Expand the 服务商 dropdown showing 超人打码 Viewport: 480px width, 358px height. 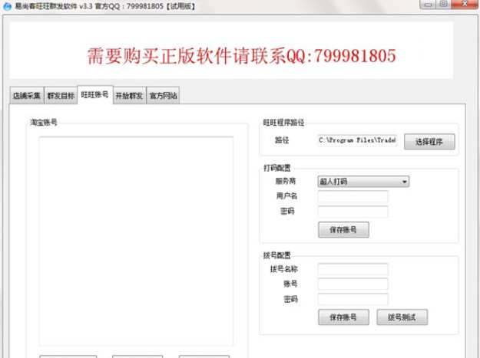coord(363,182)
